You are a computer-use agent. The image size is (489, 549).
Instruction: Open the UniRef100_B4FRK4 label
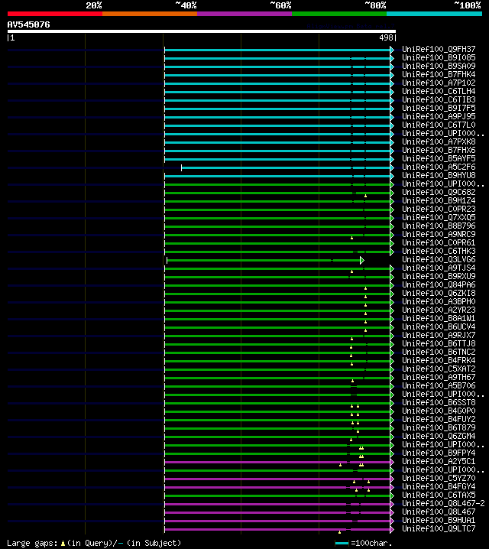pos(439,360)
